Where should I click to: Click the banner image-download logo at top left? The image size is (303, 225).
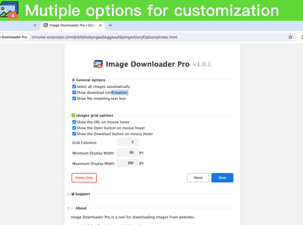[x=9, y=10]
